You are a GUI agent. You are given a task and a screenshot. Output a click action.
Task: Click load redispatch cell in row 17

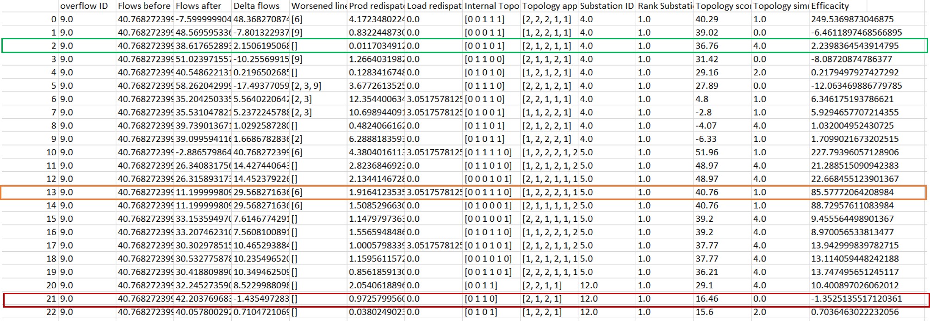click(434, 246)
